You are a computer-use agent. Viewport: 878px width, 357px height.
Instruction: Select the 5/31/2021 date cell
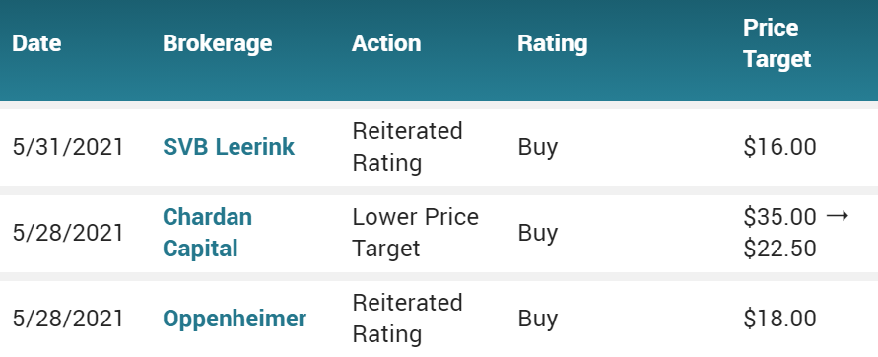click(x=67, y=147)
